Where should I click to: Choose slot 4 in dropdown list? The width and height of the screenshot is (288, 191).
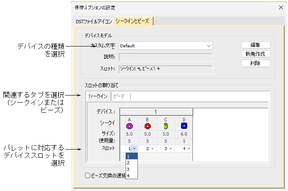point(132,176)
